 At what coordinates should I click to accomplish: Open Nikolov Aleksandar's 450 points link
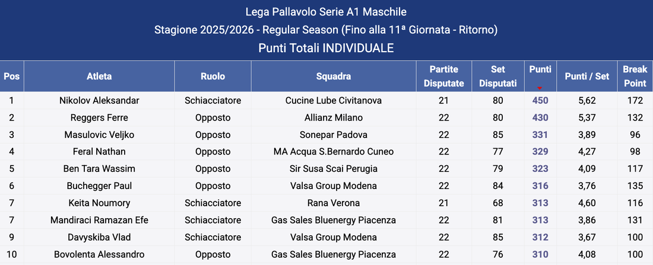click(540, 100)
